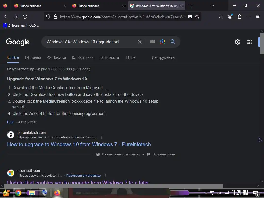
Task: Bookmark this page with the star
Action: tap(197, 17)
